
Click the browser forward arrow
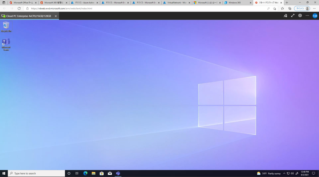[x=12, y=9]
